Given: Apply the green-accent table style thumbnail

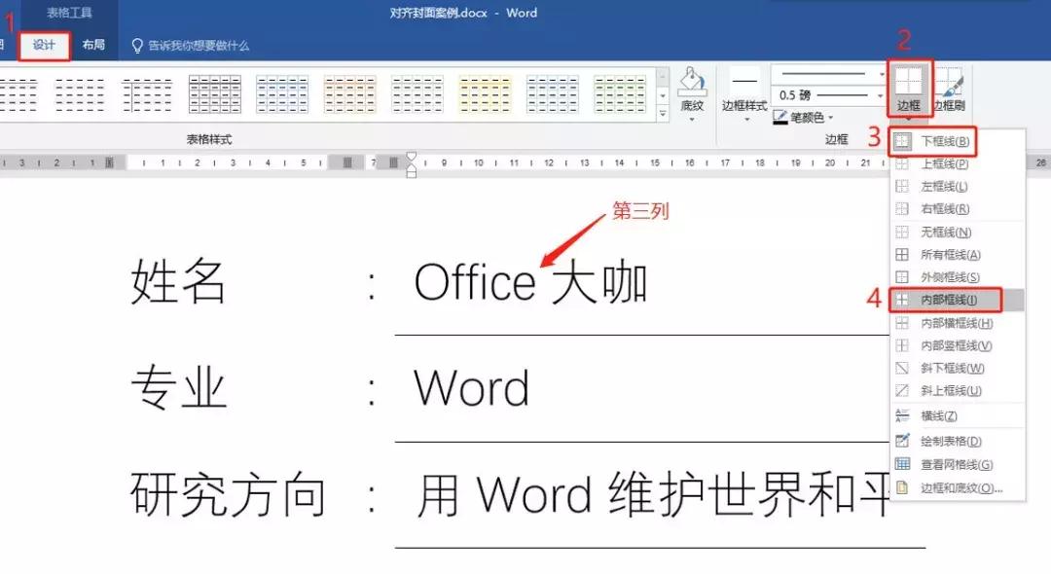Looking at the screenshot, I should pyautogui.click(x=619, y=93).
